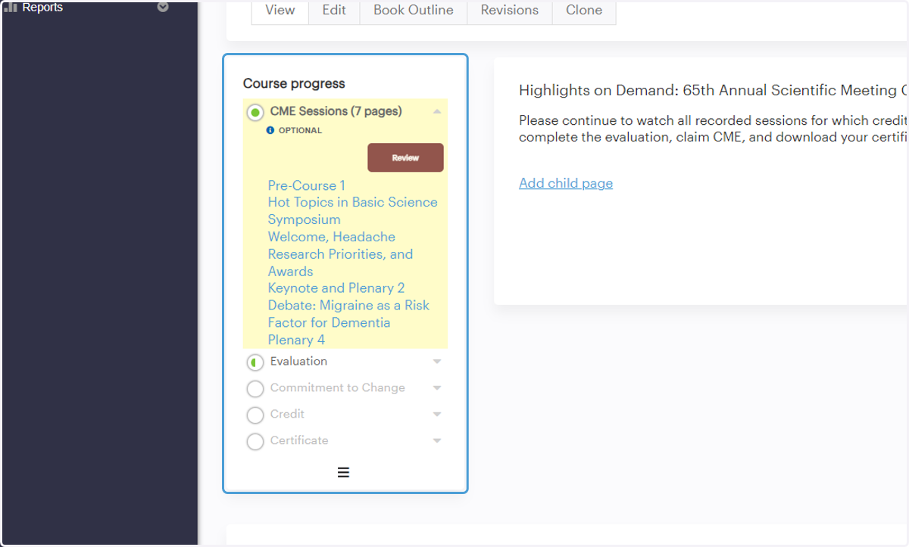
Task: Expand the Certificate dropdown arrow
Action: pos(437,441)
